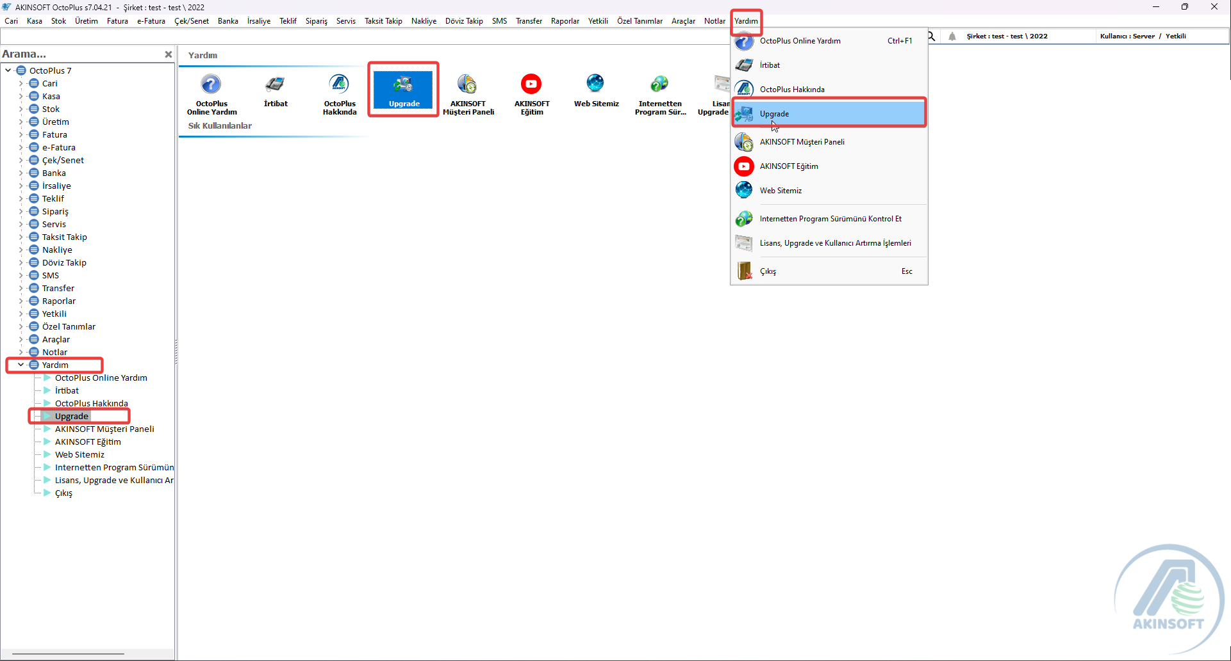The image size is (1231, 661).
Task: Select Internetten Program Sürümünü Kontrol Et
Action: pos(829,219)
